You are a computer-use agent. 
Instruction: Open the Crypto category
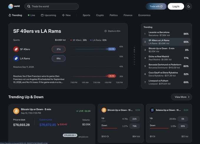click(x=100, y=15)
